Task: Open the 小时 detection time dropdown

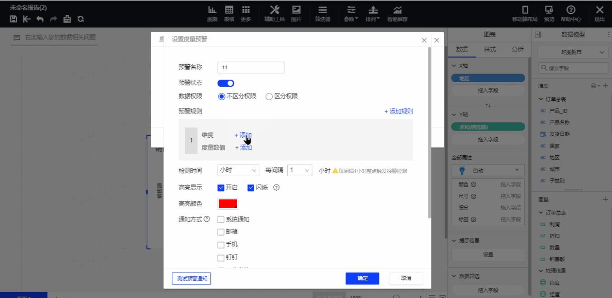Action: (238, 170)
